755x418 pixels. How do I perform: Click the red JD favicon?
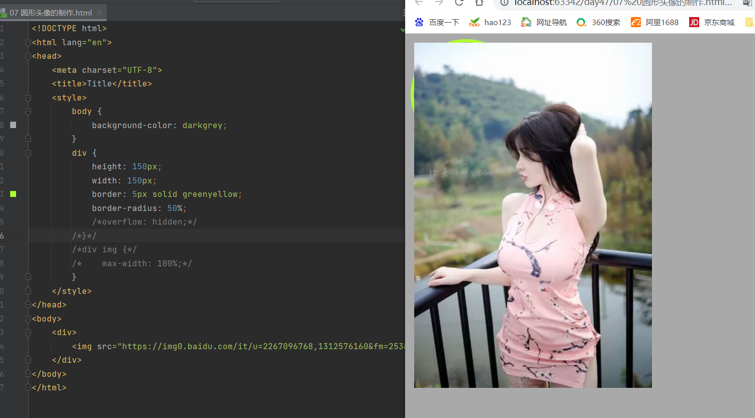(694, 22)
